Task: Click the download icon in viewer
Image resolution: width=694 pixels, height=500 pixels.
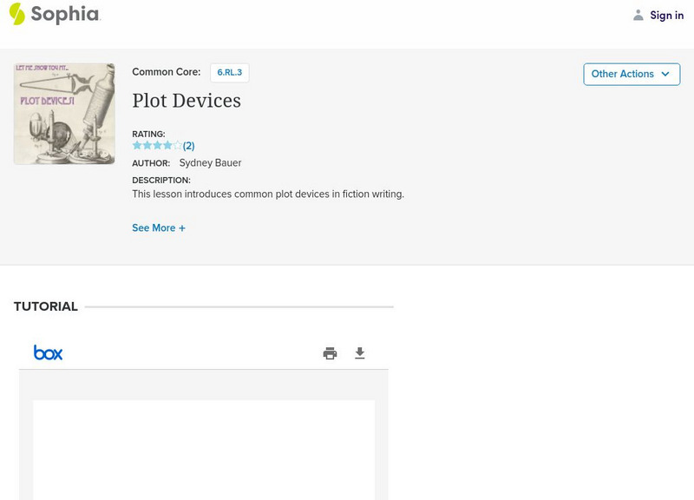Action: [360, 353]
